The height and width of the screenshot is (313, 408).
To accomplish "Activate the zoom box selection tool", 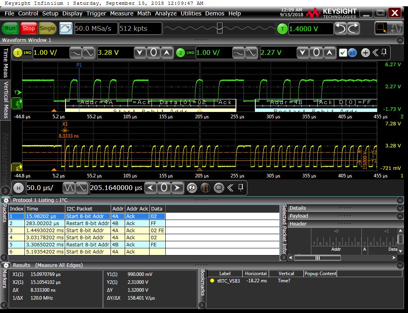I will click(382, 28).
